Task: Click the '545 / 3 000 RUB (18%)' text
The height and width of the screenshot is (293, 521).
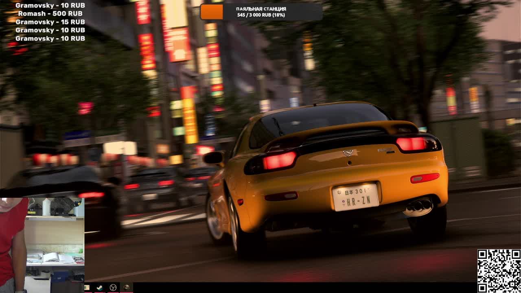Action: 261,15
